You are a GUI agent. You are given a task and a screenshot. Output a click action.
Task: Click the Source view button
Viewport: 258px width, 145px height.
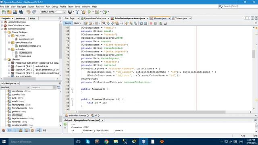pyautogui.click(x=68, y=23)
